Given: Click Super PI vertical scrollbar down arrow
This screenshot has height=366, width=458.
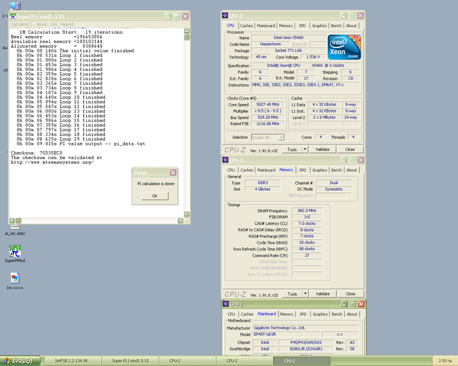Looking at the screenshot, I should (x=187, y=214).
